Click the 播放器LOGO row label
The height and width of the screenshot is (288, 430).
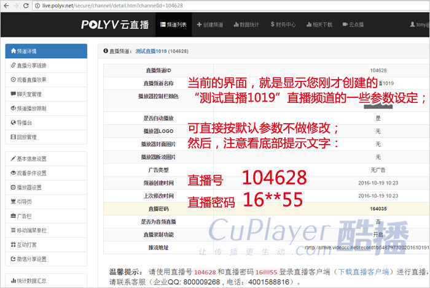pos(158,131)
